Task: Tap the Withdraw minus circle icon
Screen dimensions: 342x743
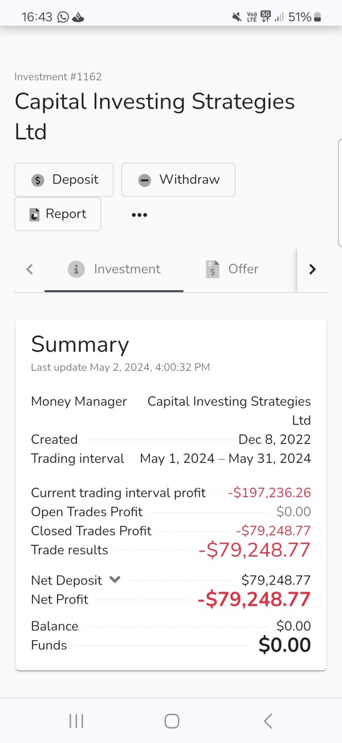Action: [x=145, y=180]
